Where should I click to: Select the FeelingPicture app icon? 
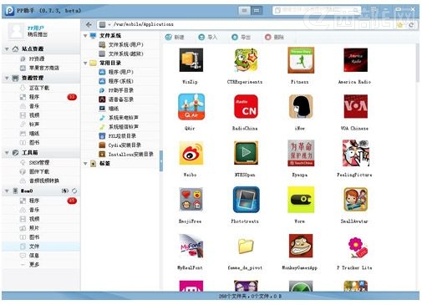[355, 153]
